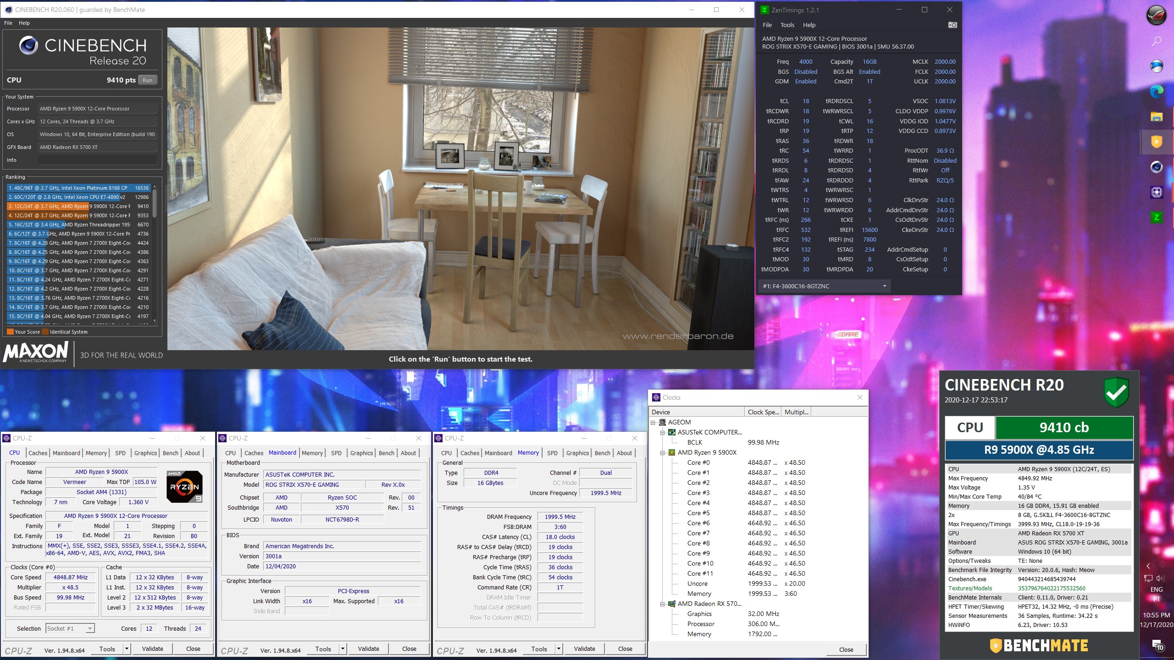Click the ranking scrollbar up arrow

pyautogui.click(x=155, y=187)
